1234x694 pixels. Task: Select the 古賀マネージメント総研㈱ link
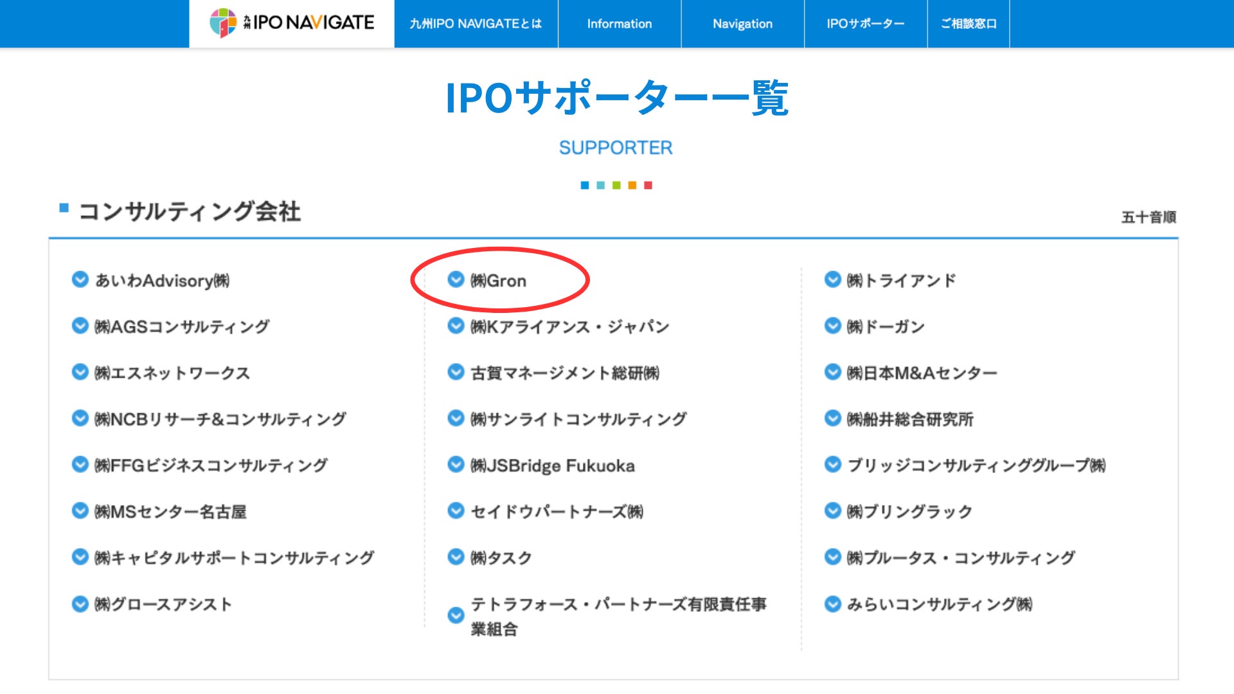point(565,373)
